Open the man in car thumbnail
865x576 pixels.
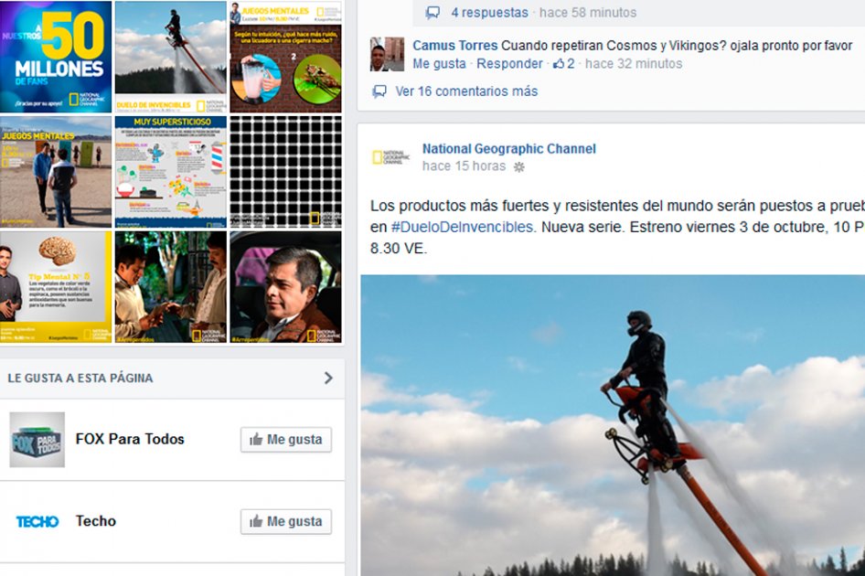(286, 287)
